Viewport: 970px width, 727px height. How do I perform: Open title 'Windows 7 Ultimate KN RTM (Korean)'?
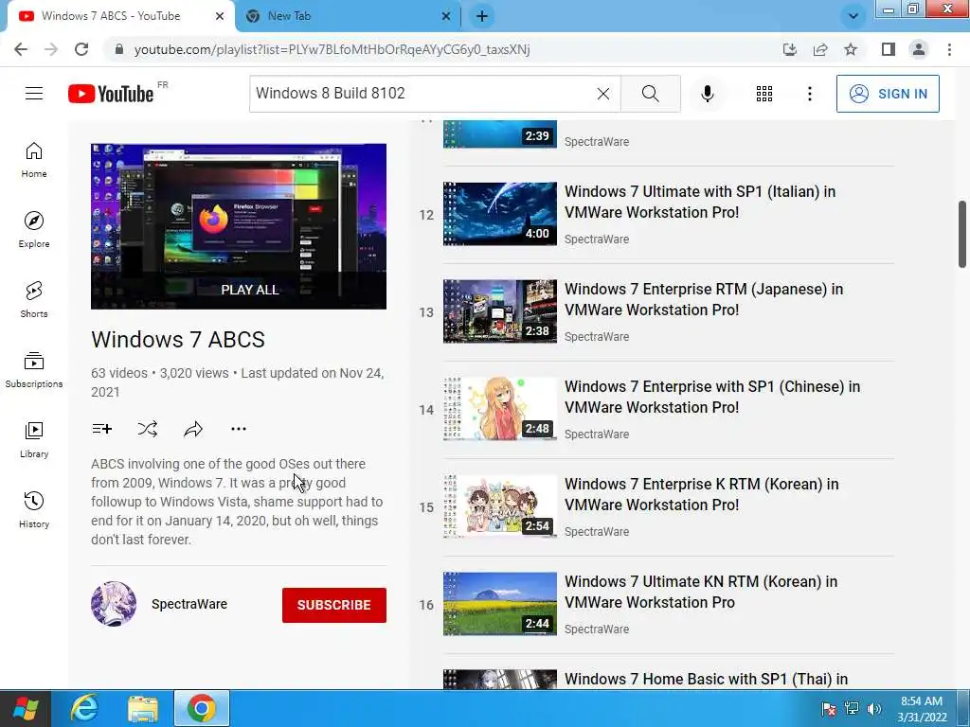coord(701,592)
